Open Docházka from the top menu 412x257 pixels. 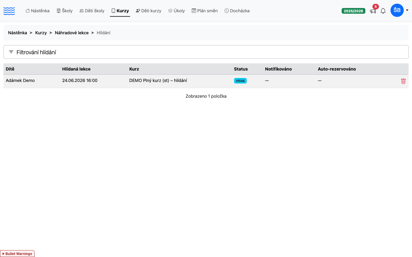tap(237, 11)
